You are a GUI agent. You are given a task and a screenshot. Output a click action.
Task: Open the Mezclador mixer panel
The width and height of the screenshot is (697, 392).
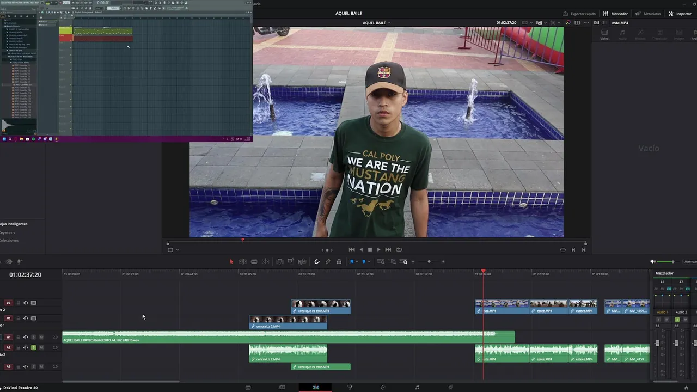pyautogui.click(x=615, y=14)
